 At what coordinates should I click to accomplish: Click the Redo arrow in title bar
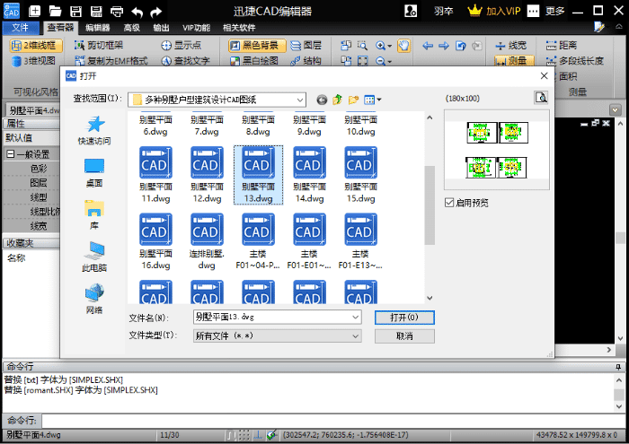(x=155, y=12)
